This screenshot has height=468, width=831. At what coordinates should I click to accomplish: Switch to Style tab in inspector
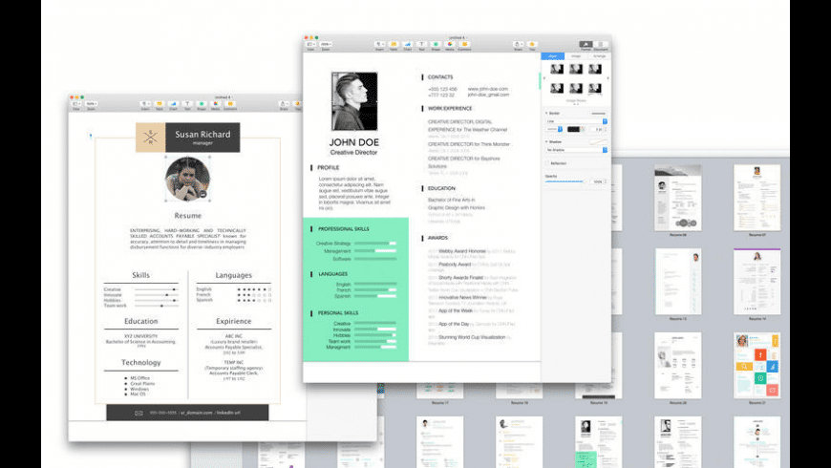point(552,56)
